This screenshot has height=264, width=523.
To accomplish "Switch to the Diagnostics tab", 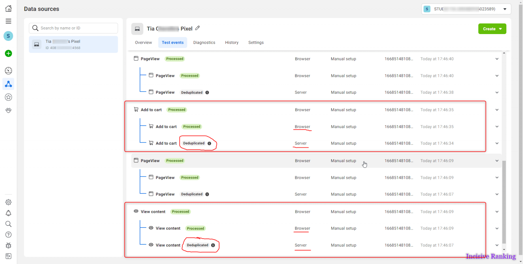I will [x=204, y=43].
